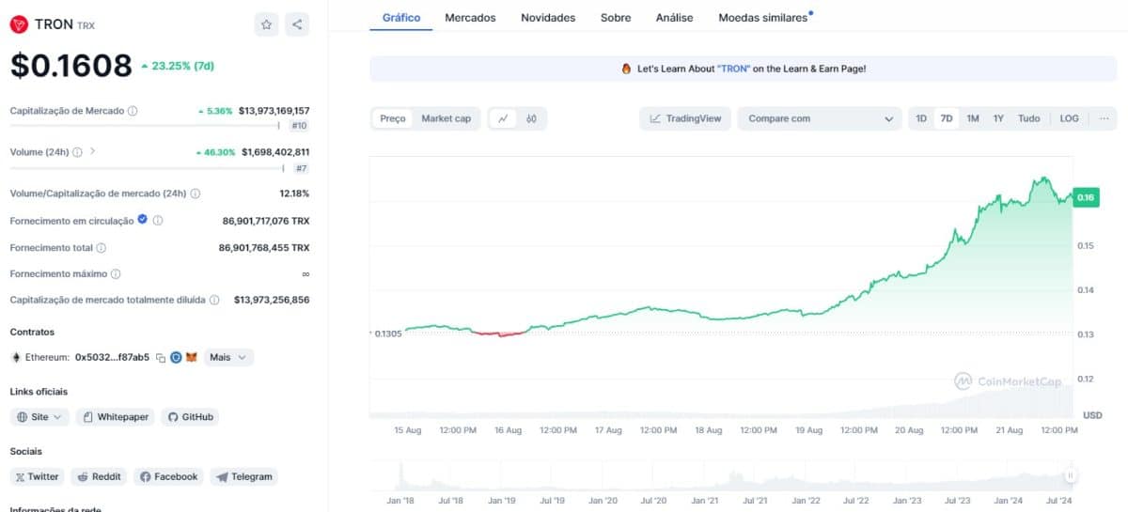Click the TRON logo icon
The height and width of the screenshot is (512, 1128).
click(18, 24)
